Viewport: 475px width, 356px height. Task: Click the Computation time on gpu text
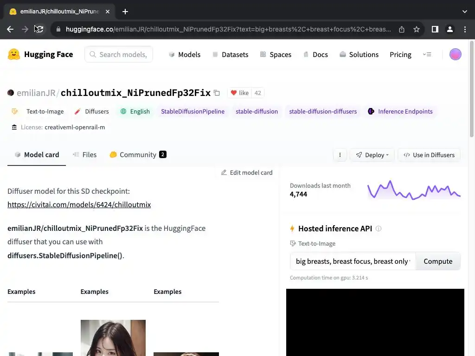(329, 278)
